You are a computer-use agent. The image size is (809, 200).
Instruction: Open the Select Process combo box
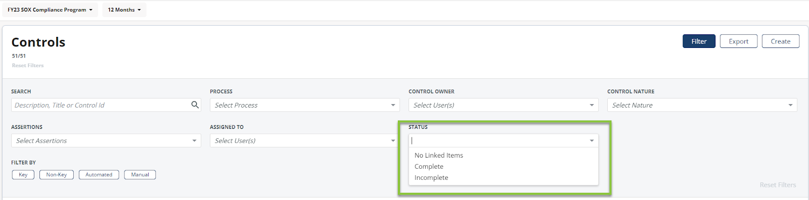point(305,105)
